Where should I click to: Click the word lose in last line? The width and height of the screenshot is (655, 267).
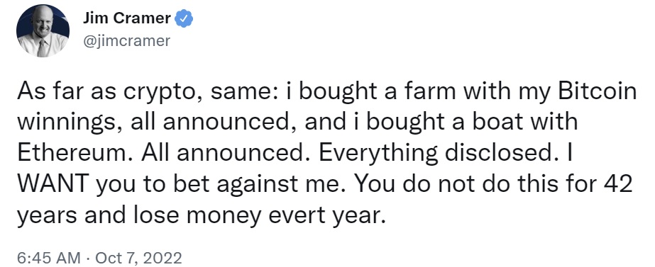[158, 215]
